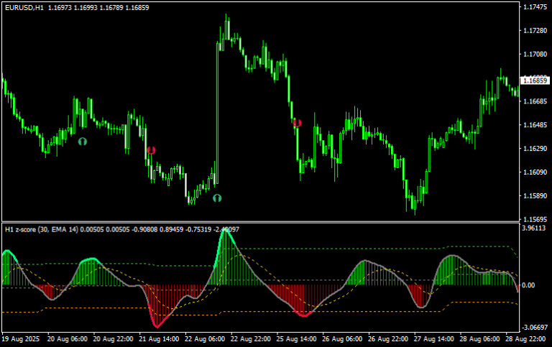The image size is (552, 347).
Task: Click the 22 Aug 06:00 time label
Action: [205, 339]
